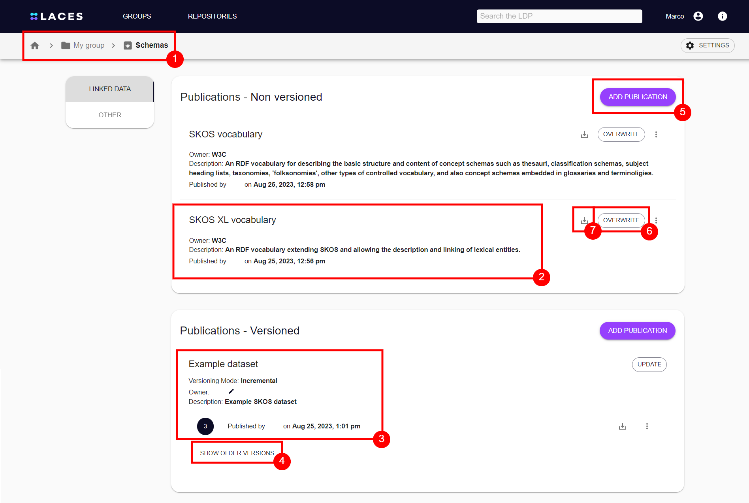This screenshot has width=749, height=503.
Task: Download the SKOS vocabulary publication
Action: coord(585,134)
